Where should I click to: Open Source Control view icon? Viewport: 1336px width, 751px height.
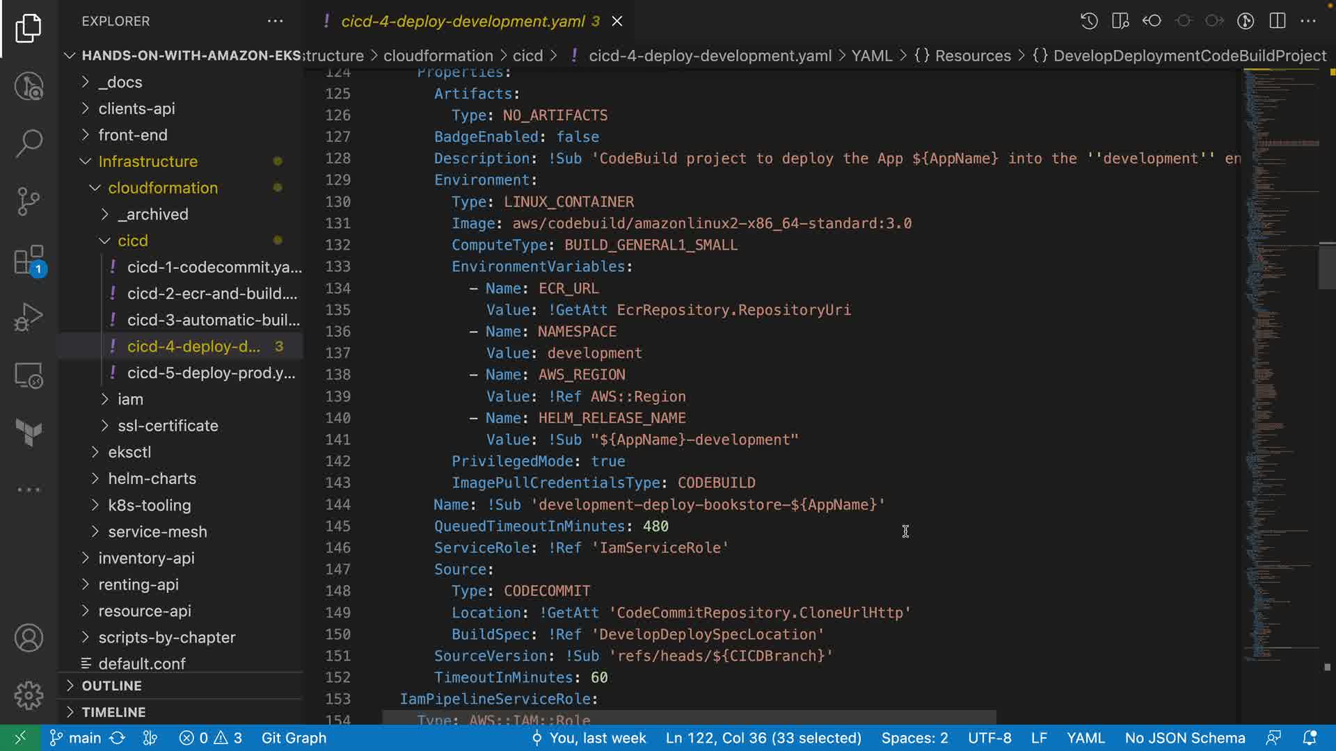tap(29, 202)
